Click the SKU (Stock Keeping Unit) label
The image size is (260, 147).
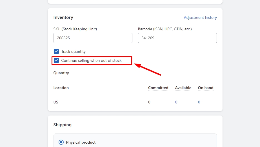(x=75, y=29)
